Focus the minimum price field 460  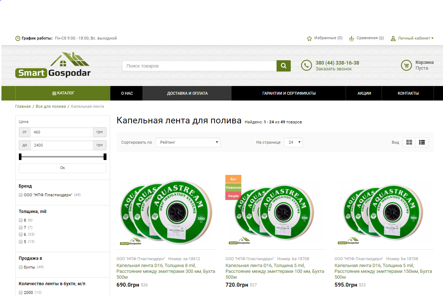click(61, 132)
